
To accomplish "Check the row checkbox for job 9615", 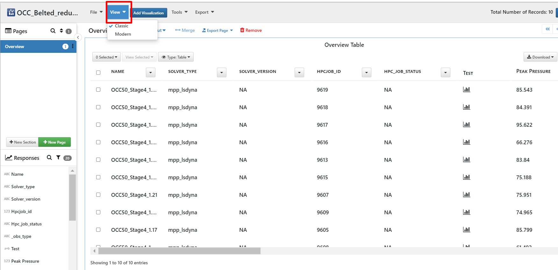I will (x=98, y=177).
